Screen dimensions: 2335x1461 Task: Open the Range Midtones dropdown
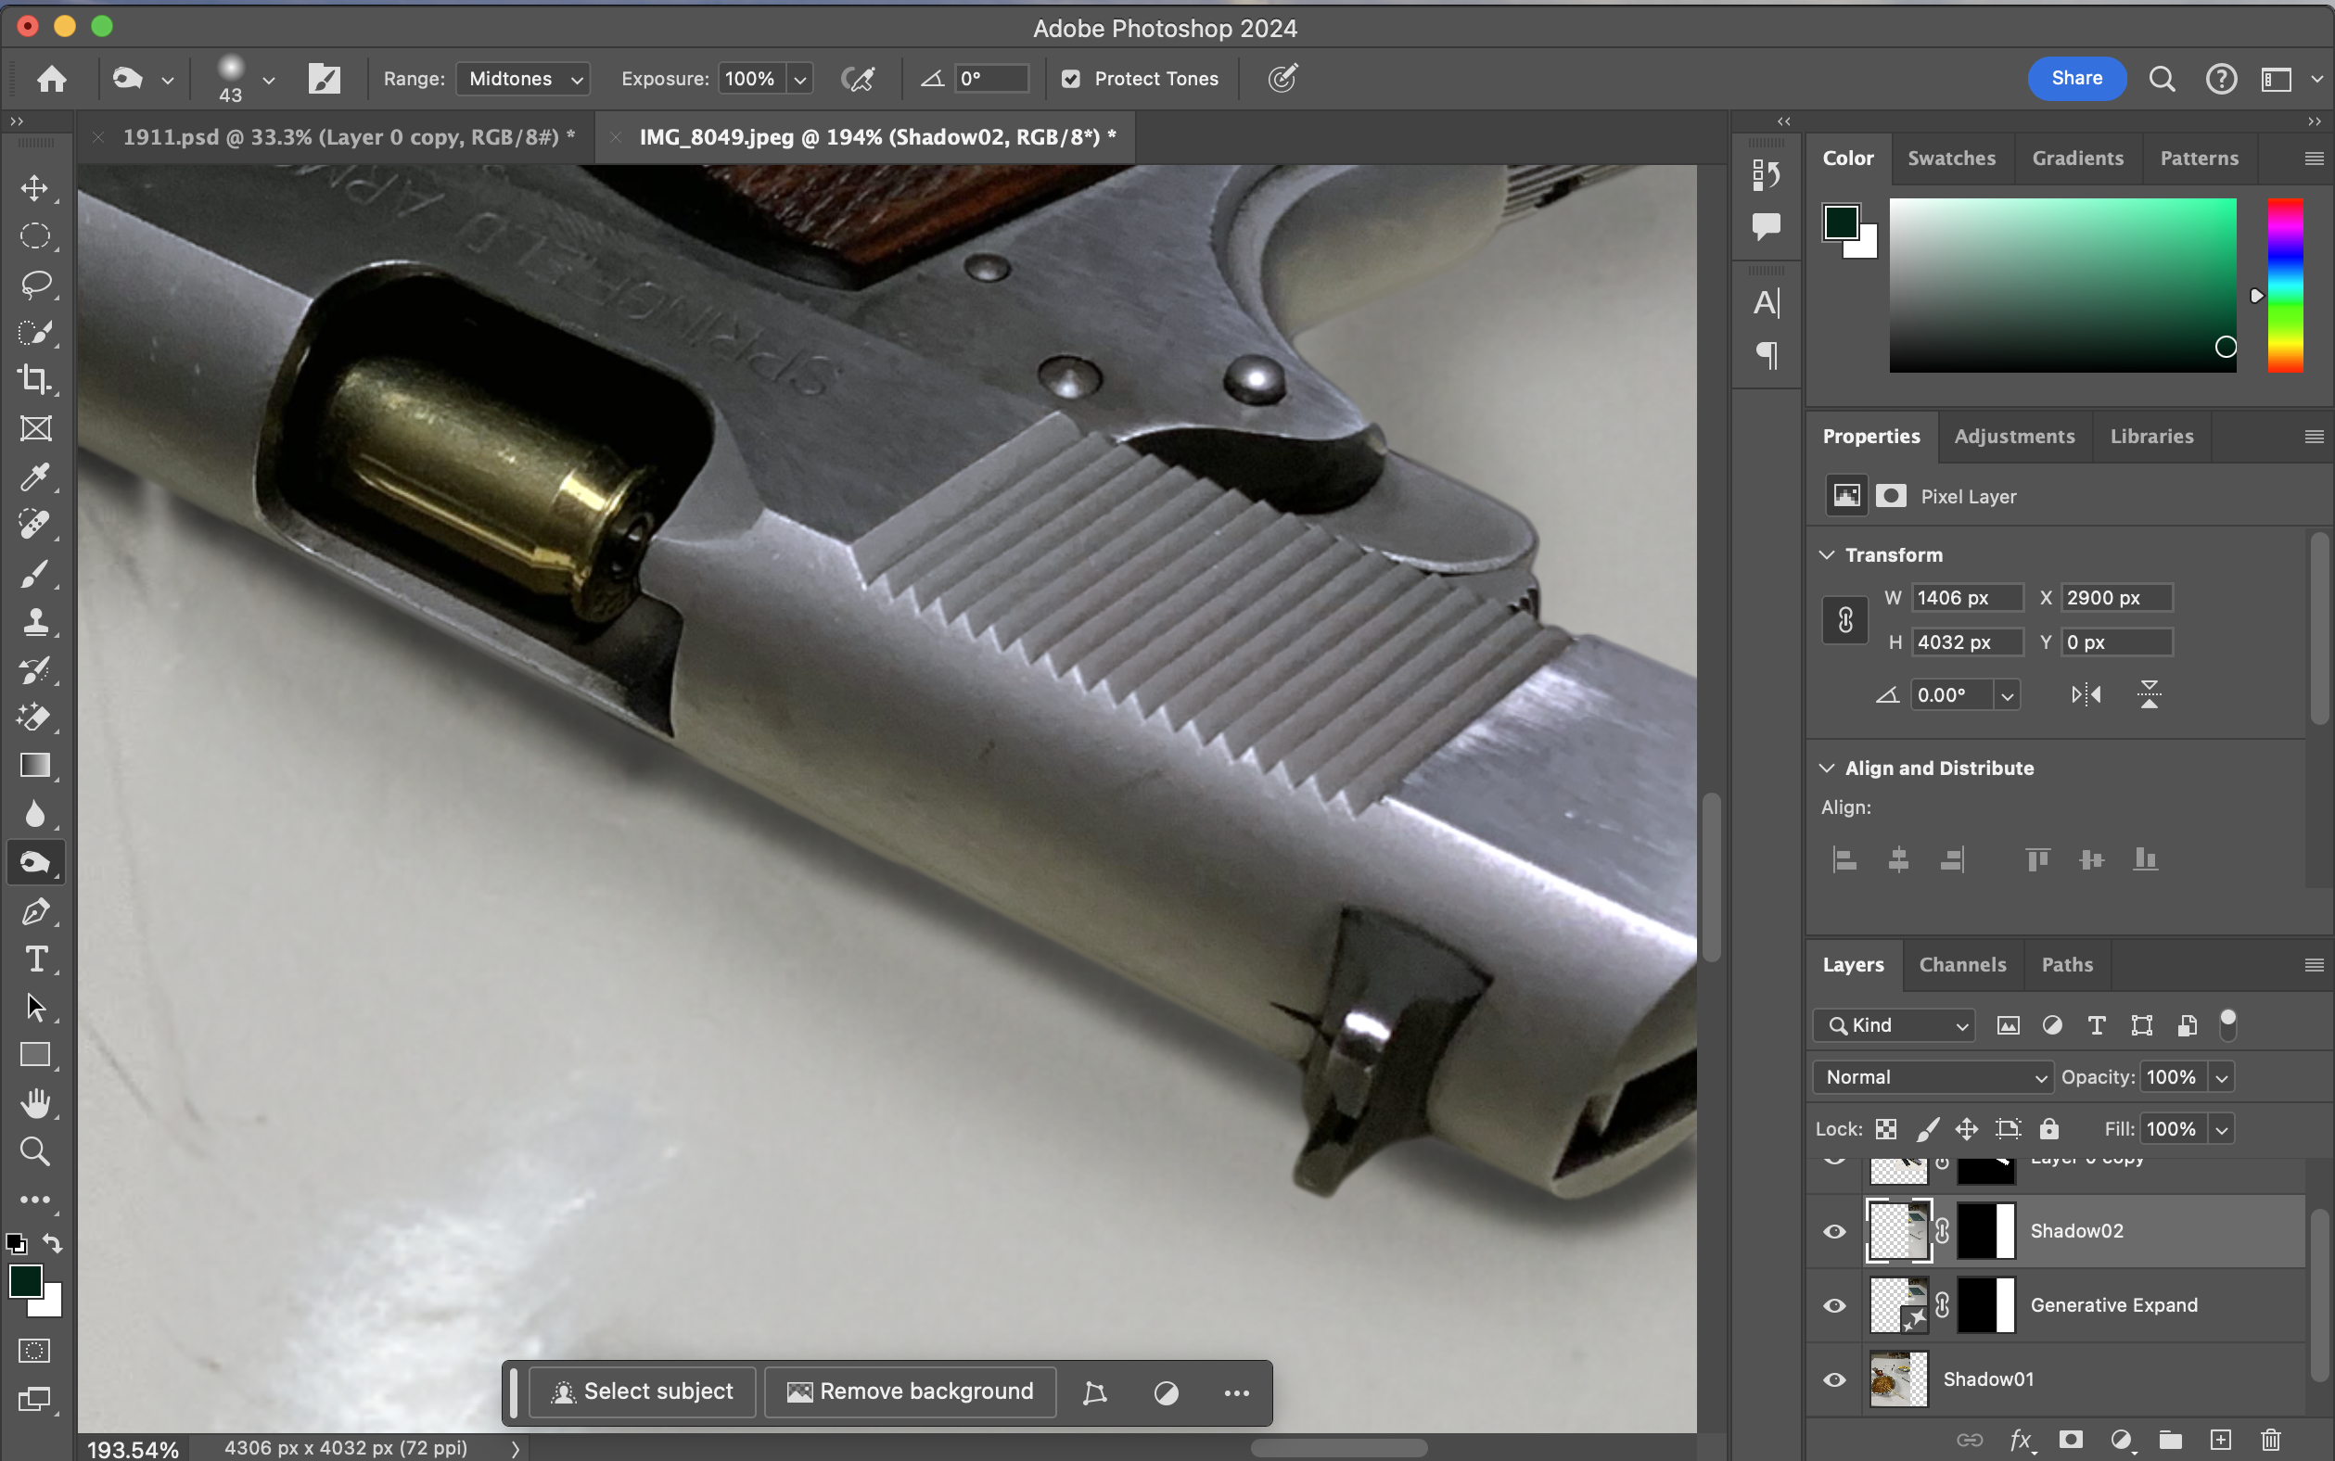pos(523,79)
